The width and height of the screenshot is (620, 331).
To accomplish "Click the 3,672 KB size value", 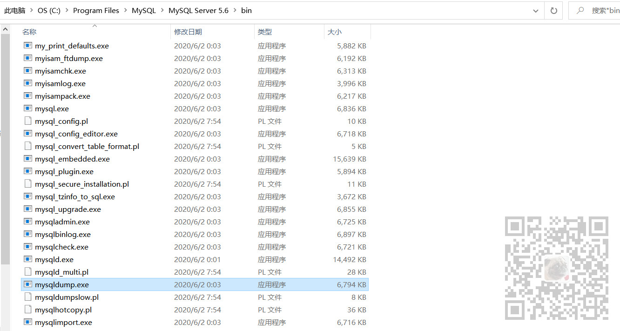I will 351,196.
